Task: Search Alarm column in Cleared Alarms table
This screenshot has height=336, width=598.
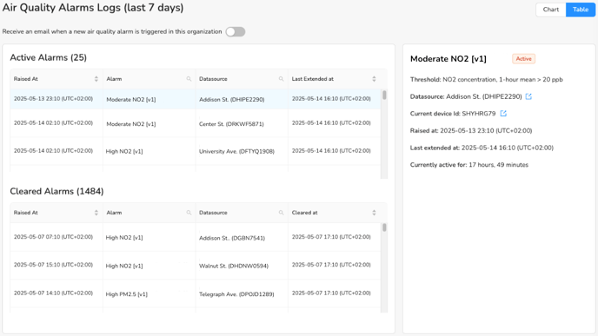Action: tap(189, 213)
